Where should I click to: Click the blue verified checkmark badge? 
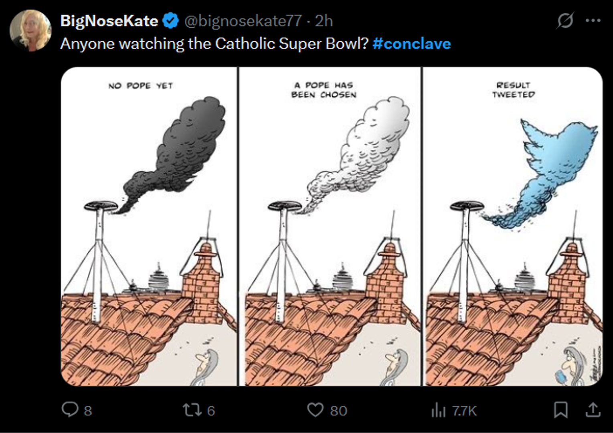pyautogui.click(x=171, y=21)
